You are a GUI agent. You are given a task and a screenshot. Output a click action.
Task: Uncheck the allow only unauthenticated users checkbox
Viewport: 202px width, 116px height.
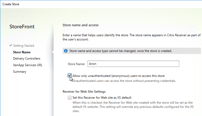click(x=70, y=76)
